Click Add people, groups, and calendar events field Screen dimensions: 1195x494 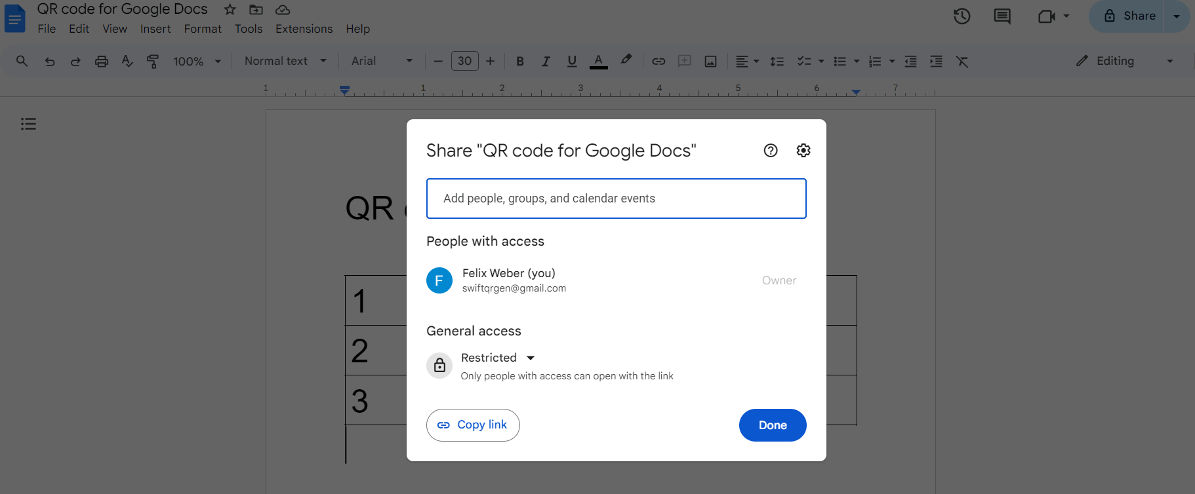click(617, 199)
